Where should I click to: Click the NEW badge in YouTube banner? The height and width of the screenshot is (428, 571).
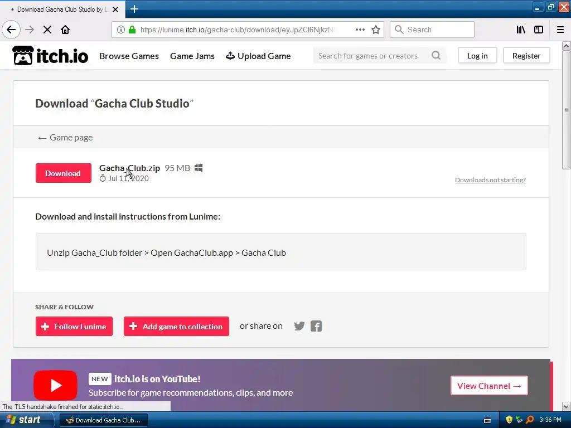pos(100,379)
